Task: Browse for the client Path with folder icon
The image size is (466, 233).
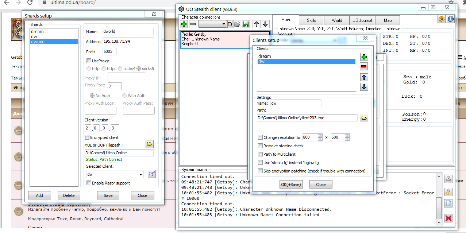Action: pyautogui.click(x=364, y=118)
